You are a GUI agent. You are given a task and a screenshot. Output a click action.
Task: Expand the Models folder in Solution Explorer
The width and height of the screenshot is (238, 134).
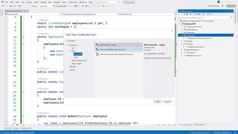[x=182, y=41]
